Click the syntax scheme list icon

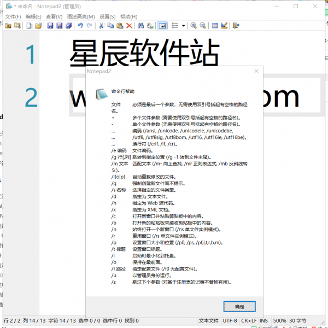tap(175, 26)
